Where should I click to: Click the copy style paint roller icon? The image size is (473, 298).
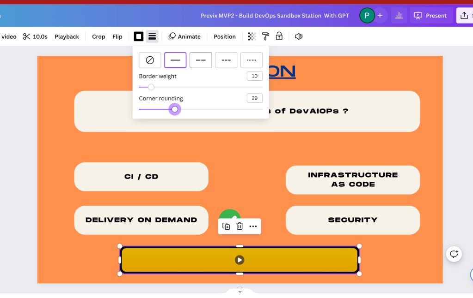(x=265, y=36)
